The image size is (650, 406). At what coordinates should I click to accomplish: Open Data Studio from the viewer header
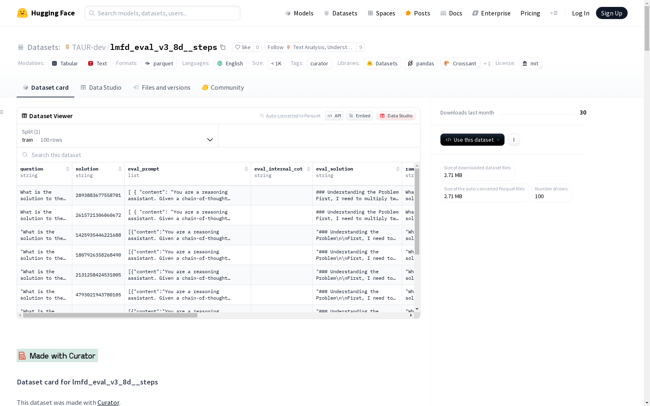coord(396,116)
